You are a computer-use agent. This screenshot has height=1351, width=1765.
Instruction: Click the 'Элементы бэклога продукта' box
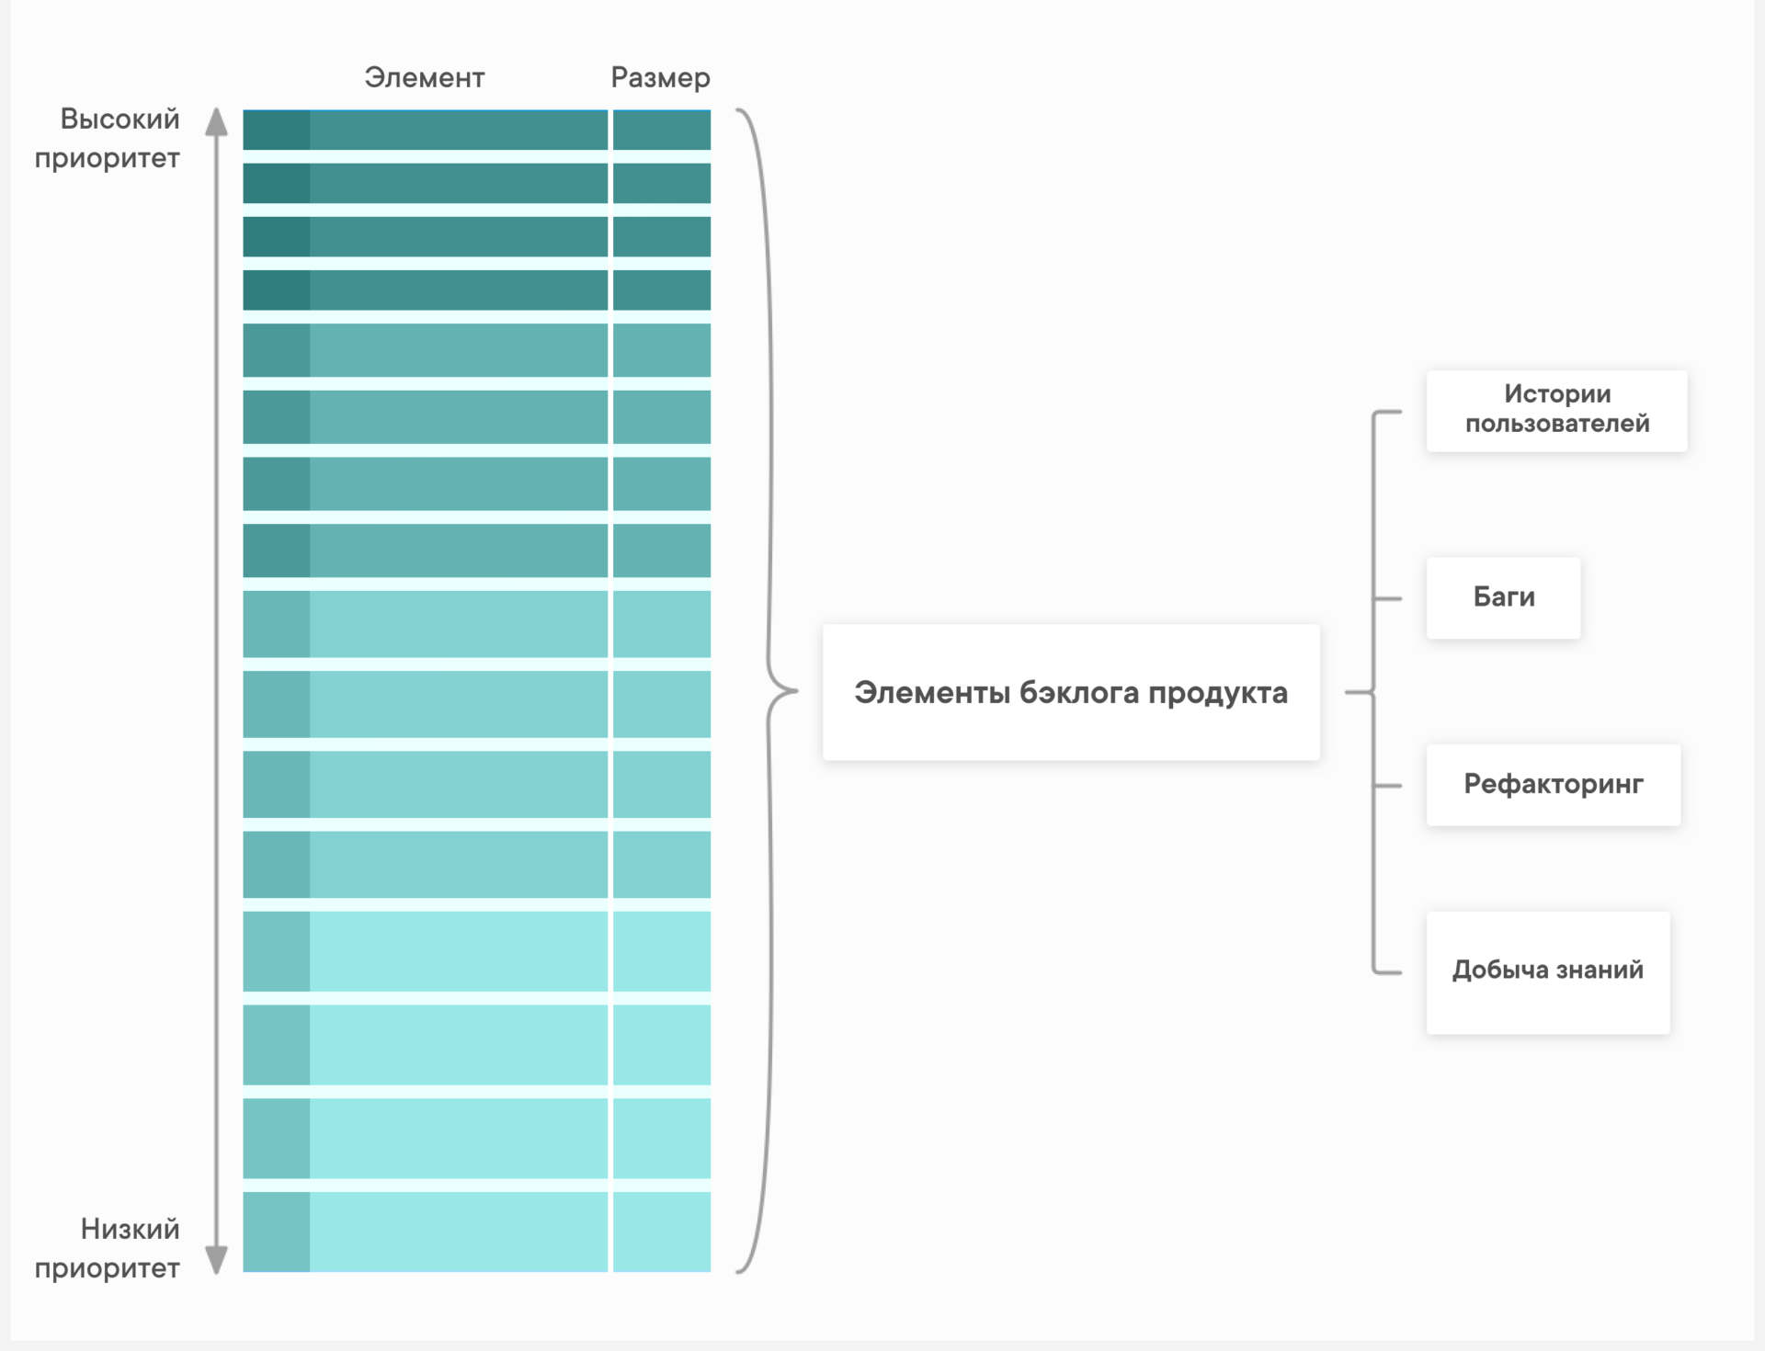pos(1071,692)
